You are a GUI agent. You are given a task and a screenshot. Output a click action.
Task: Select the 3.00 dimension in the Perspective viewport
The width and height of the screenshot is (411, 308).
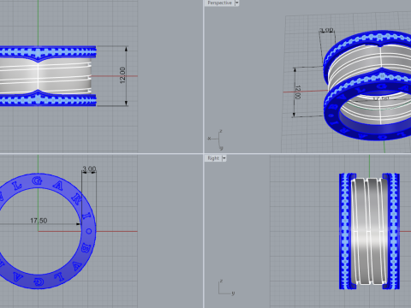click(326, 30)
